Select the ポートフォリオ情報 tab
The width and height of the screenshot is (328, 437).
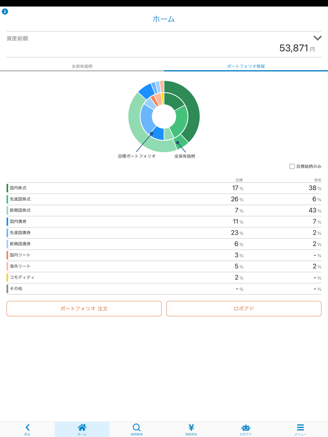pos(246,66)
